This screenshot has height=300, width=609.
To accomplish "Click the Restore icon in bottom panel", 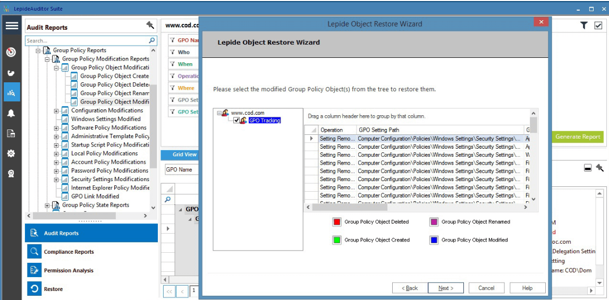I will point(34,289).
